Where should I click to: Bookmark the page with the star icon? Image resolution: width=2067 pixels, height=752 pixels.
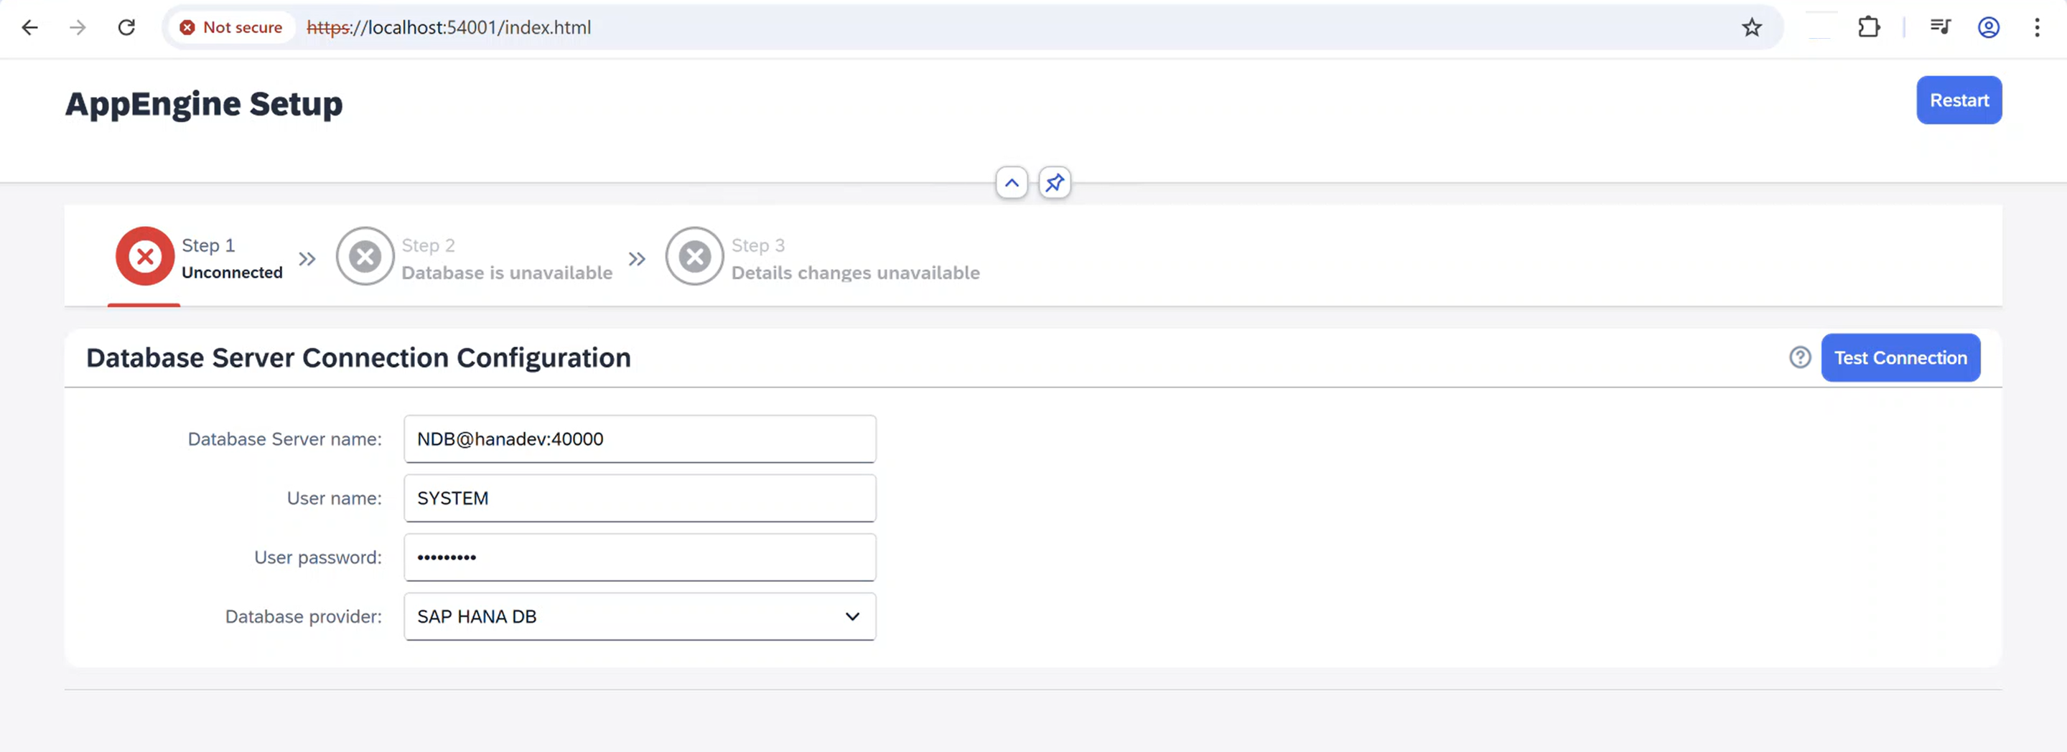[1752, 27]
